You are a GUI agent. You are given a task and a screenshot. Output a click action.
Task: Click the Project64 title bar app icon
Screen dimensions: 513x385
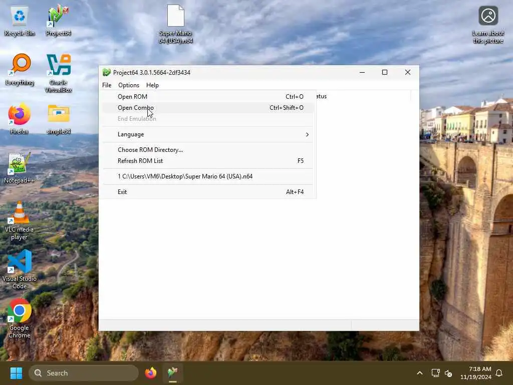click(106, 72)
